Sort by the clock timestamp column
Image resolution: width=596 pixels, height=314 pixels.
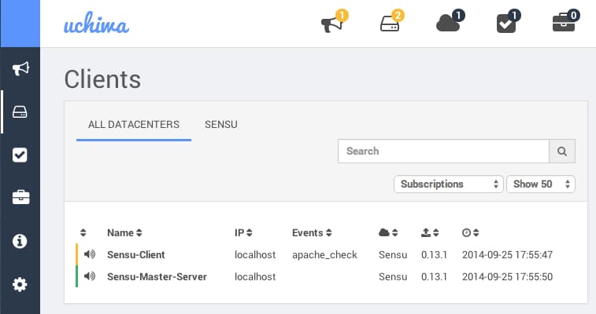(x=471, y=232)
